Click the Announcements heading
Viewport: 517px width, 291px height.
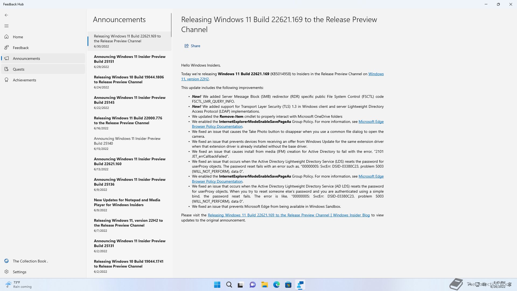pyautogui.click(x=119, y=19)
